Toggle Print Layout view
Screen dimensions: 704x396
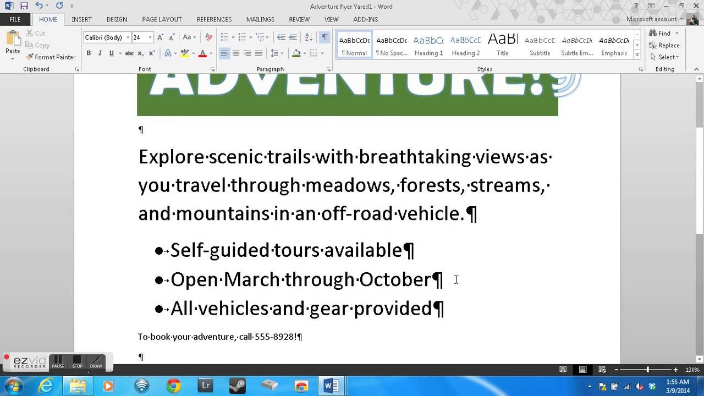(582, 370)
